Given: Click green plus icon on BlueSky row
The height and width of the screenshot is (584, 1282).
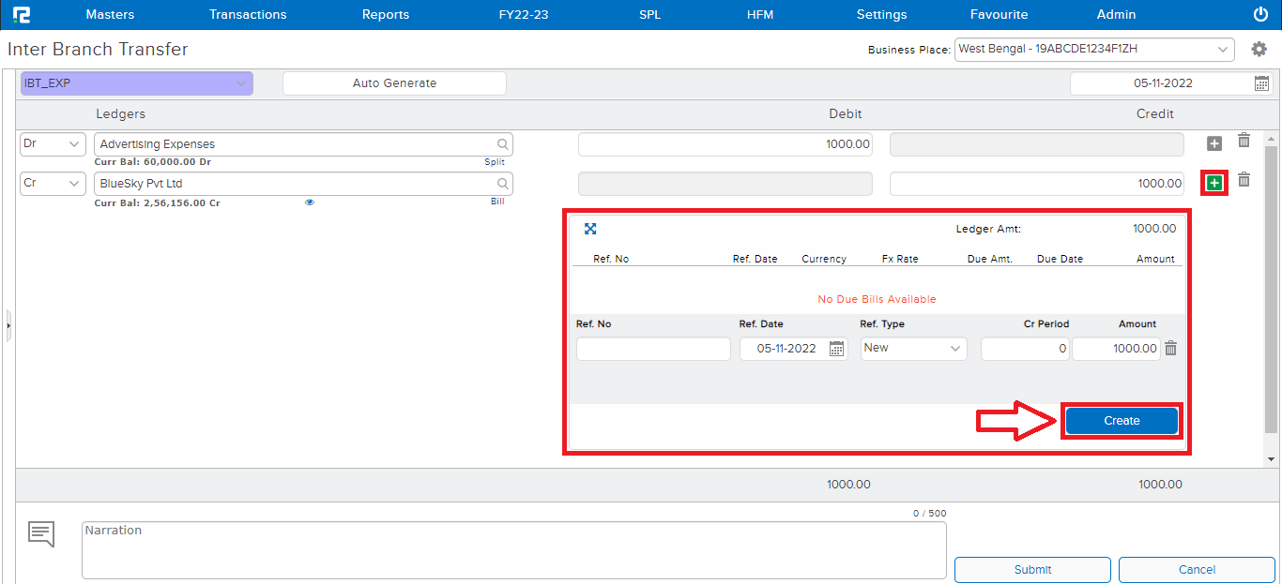Looking at the screenshot, I should coord(1214,183).
